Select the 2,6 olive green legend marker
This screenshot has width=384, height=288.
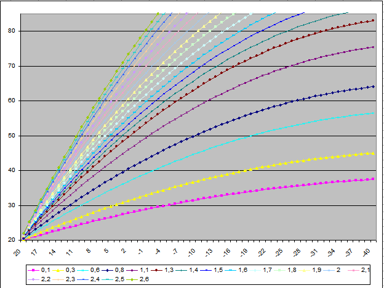tap(132, 279)
